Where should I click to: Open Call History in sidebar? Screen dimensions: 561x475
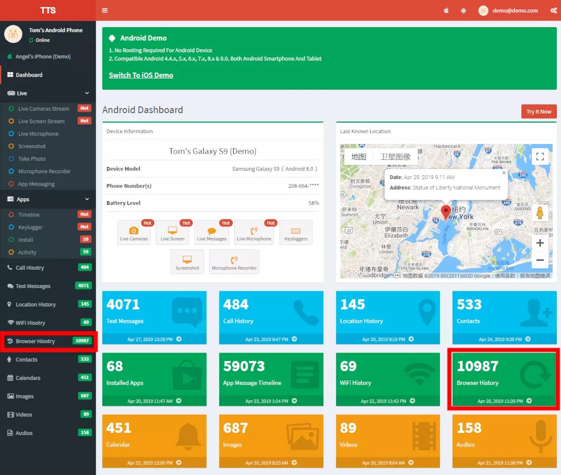tap(48, 267)
